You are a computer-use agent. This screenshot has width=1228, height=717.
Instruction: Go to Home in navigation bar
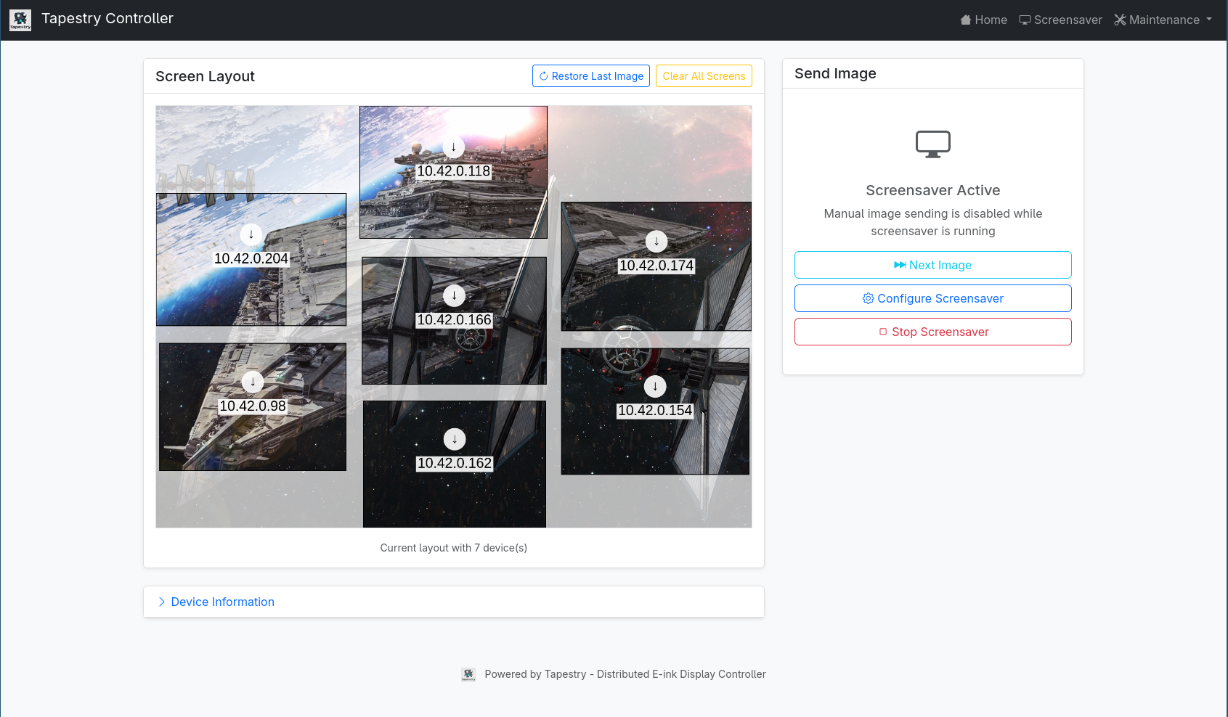[983, 20]
